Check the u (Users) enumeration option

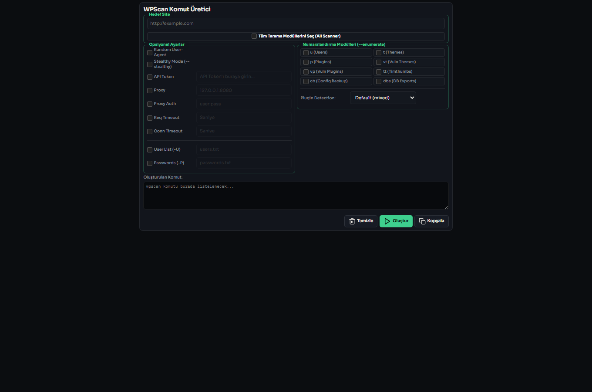pyautogui.click(x=306, y=53)
